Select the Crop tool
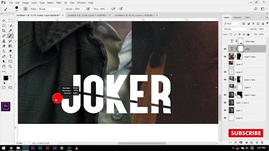This screenshot has width=269, height=151. tap(4, 31)
